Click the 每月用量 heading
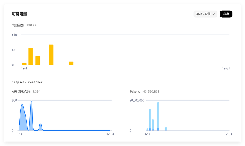245x146 pixels. pyautogui.click(x=20, y=14)
